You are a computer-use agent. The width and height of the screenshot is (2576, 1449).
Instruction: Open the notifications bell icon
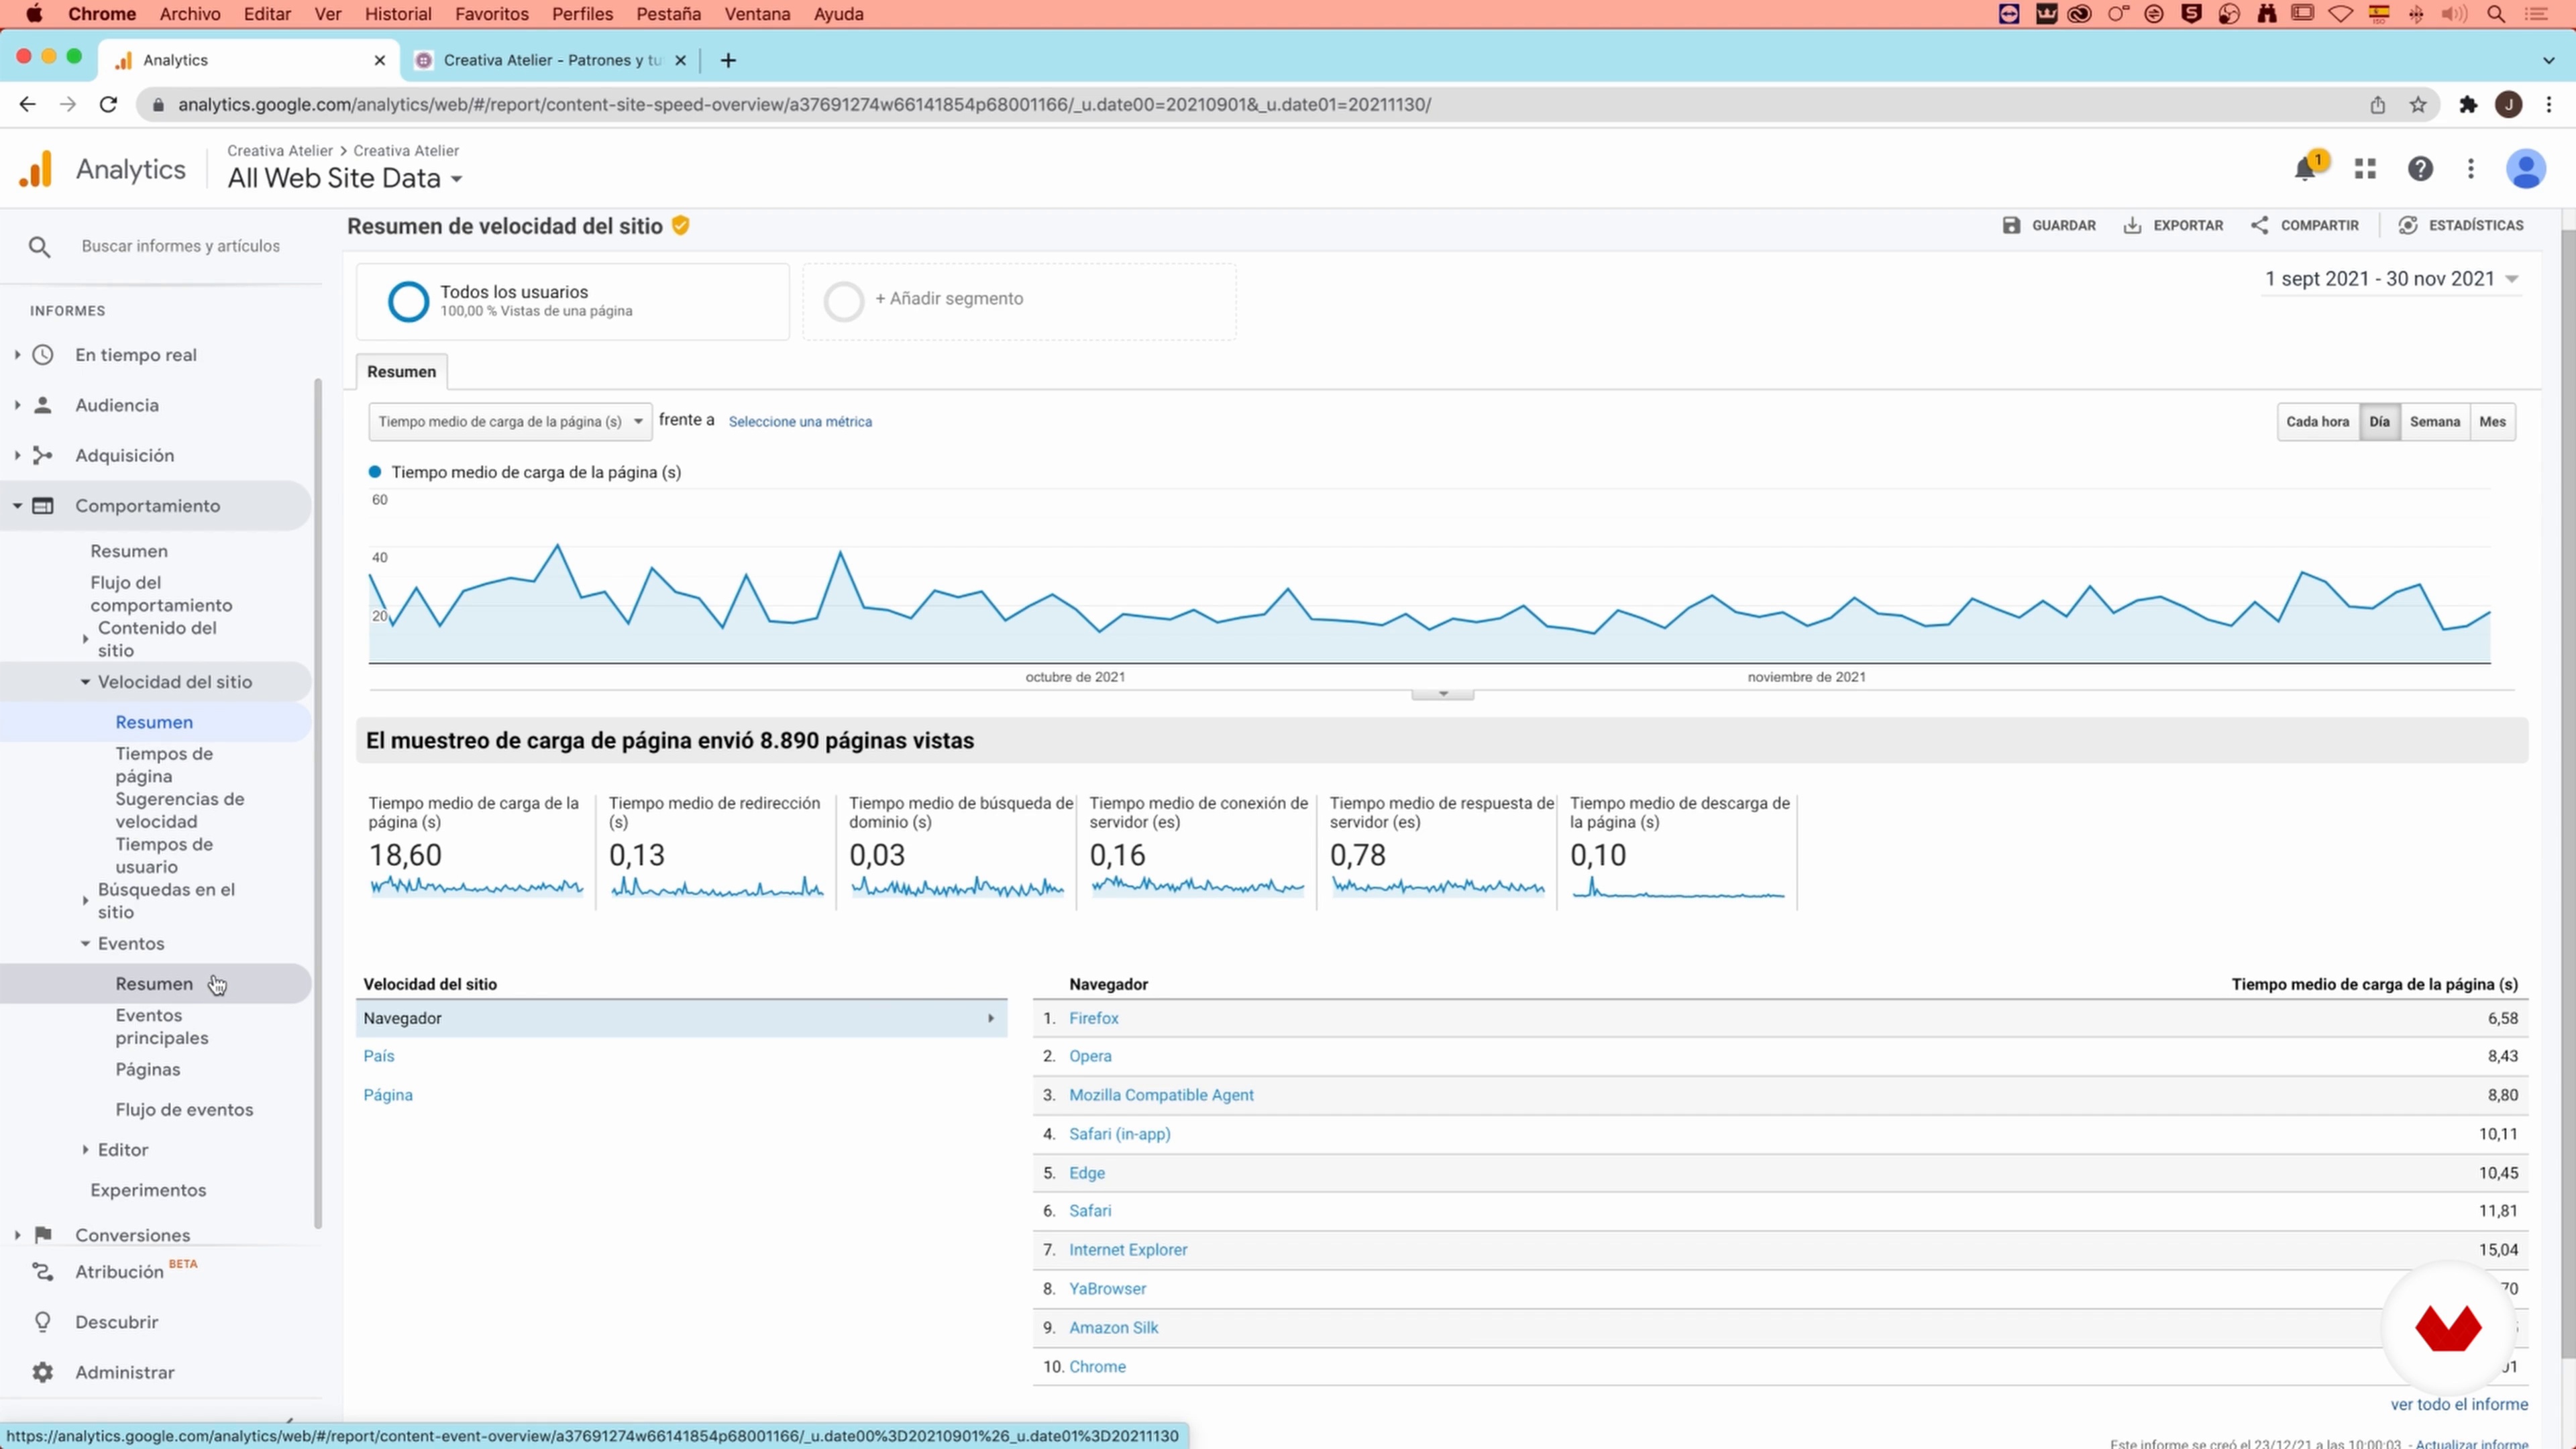[x=2305, y=169]
